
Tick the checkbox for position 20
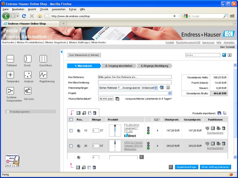(x=71, y=146)
